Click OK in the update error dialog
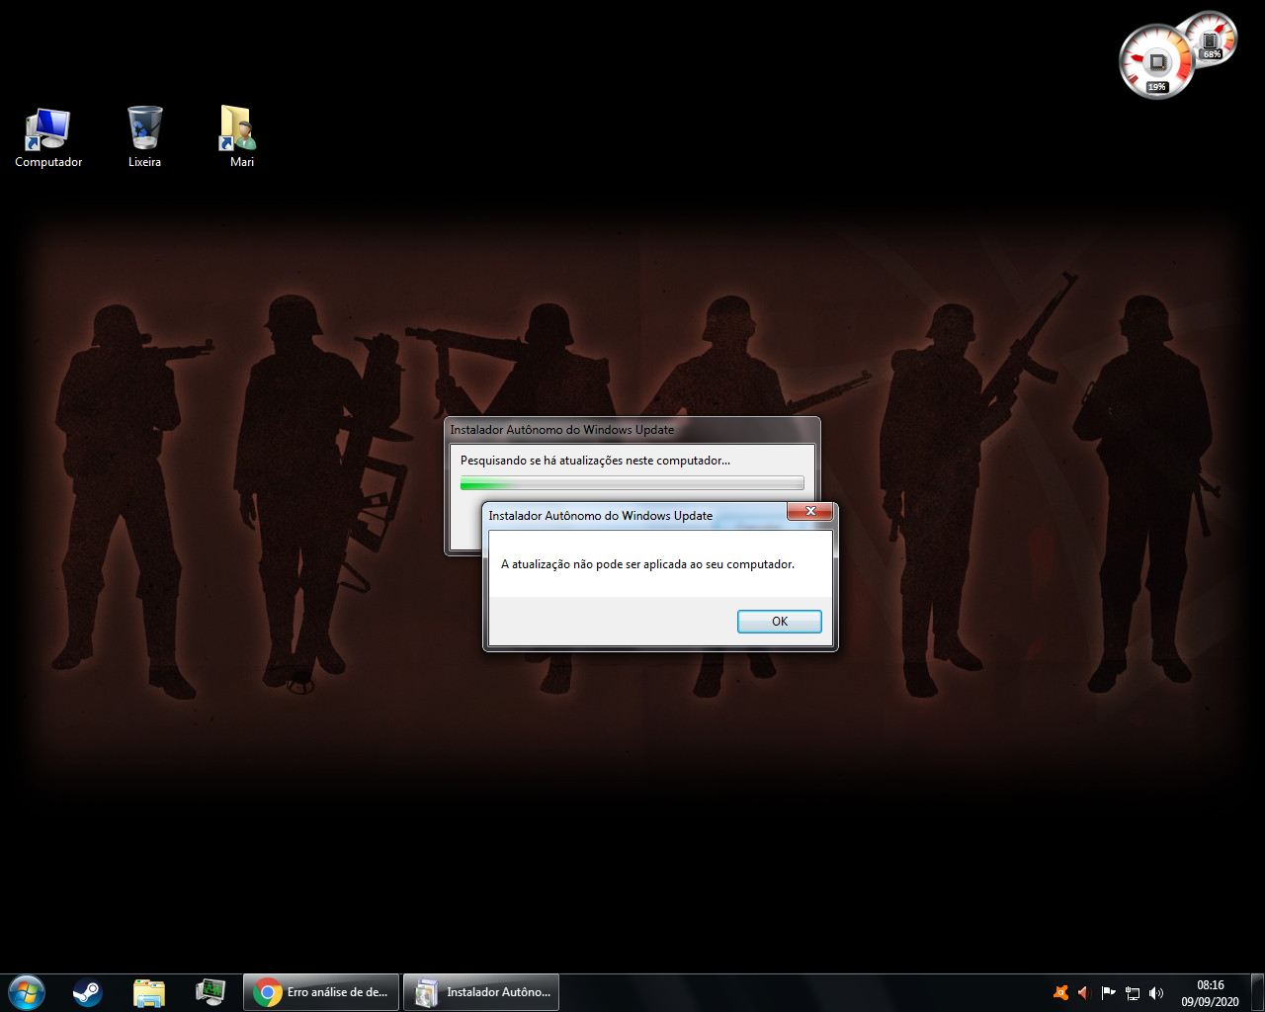The image size is (1265, 1012). click(779, 621)
